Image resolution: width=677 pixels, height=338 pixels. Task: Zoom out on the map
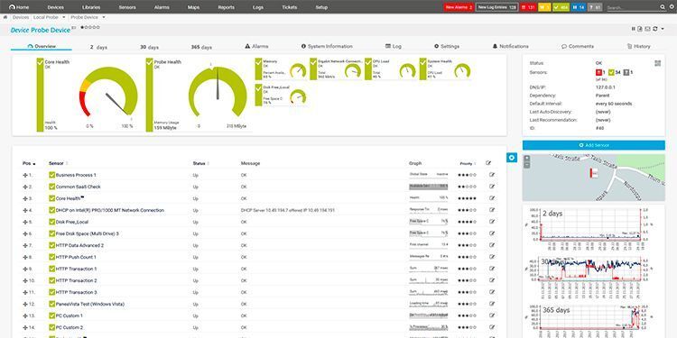click(x=527, y=164)
